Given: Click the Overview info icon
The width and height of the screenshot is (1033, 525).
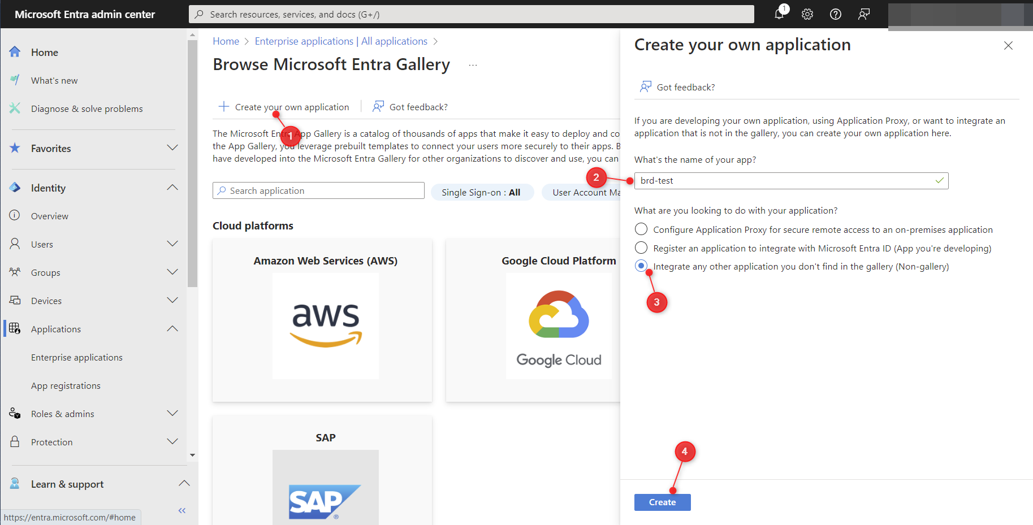Looking at the screenshot, I should click(15, 215).
